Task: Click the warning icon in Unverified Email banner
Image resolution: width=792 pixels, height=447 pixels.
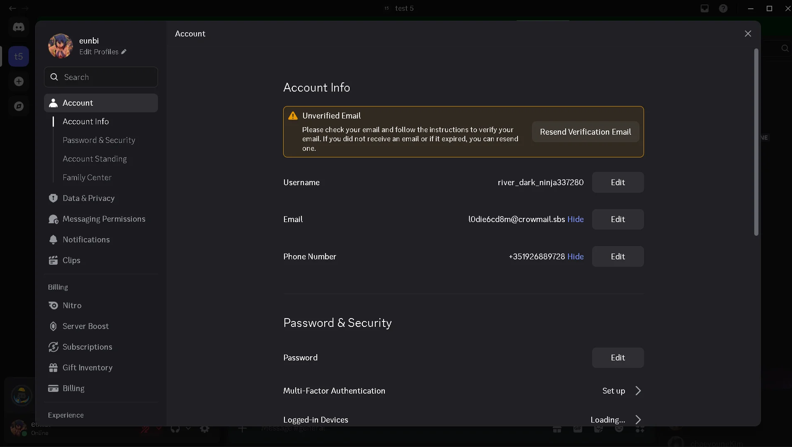Action: (293, 116)
